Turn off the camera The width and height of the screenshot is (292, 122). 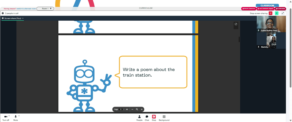(6, 118)
